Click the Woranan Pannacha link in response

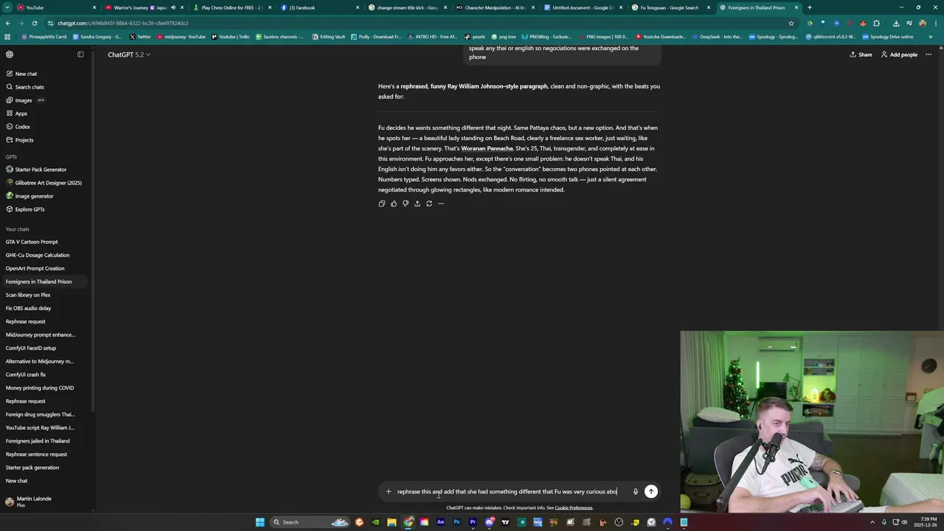[487, 148]
